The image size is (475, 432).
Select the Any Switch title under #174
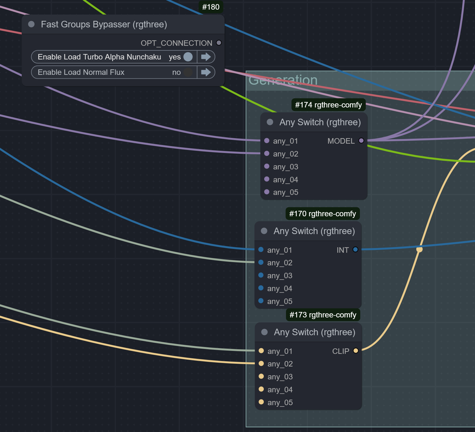(320, 122)
